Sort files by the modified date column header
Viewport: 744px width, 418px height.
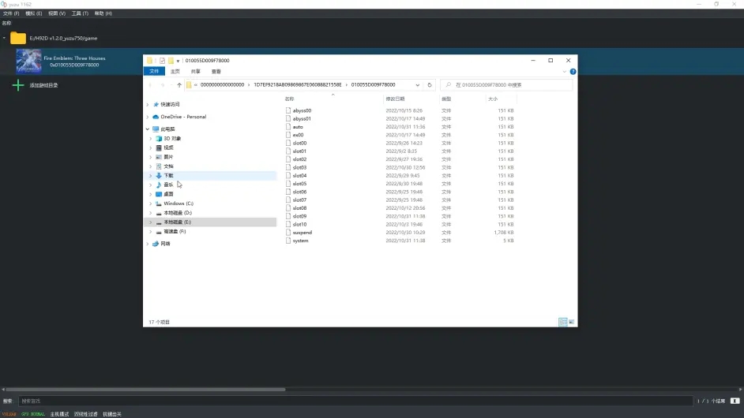(x=396, y=99)
